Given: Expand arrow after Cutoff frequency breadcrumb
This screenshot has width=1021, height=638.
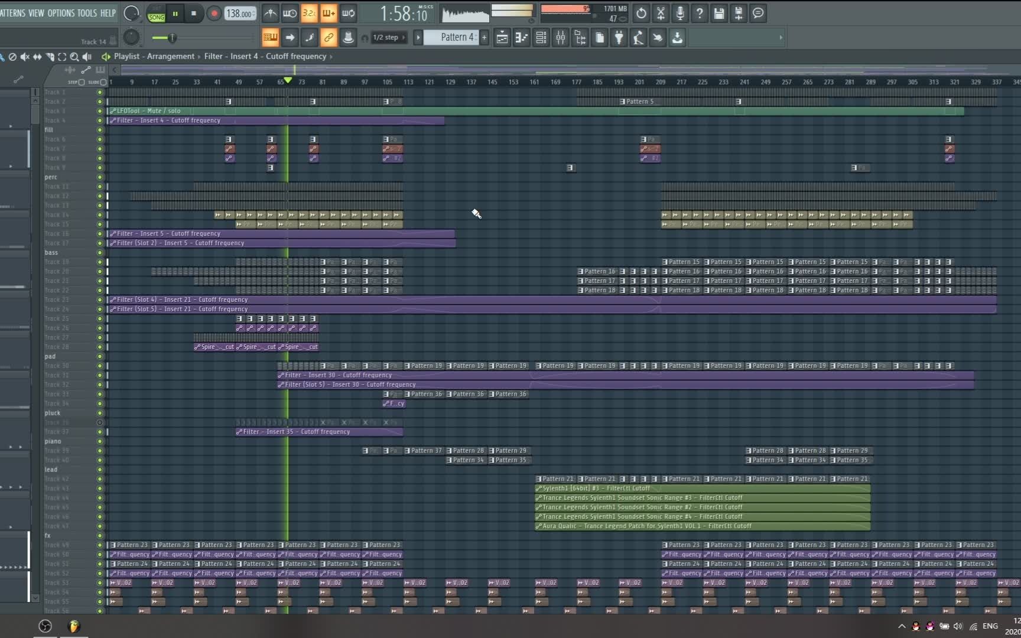Looking at the screenshot, I should coord(331,57).
